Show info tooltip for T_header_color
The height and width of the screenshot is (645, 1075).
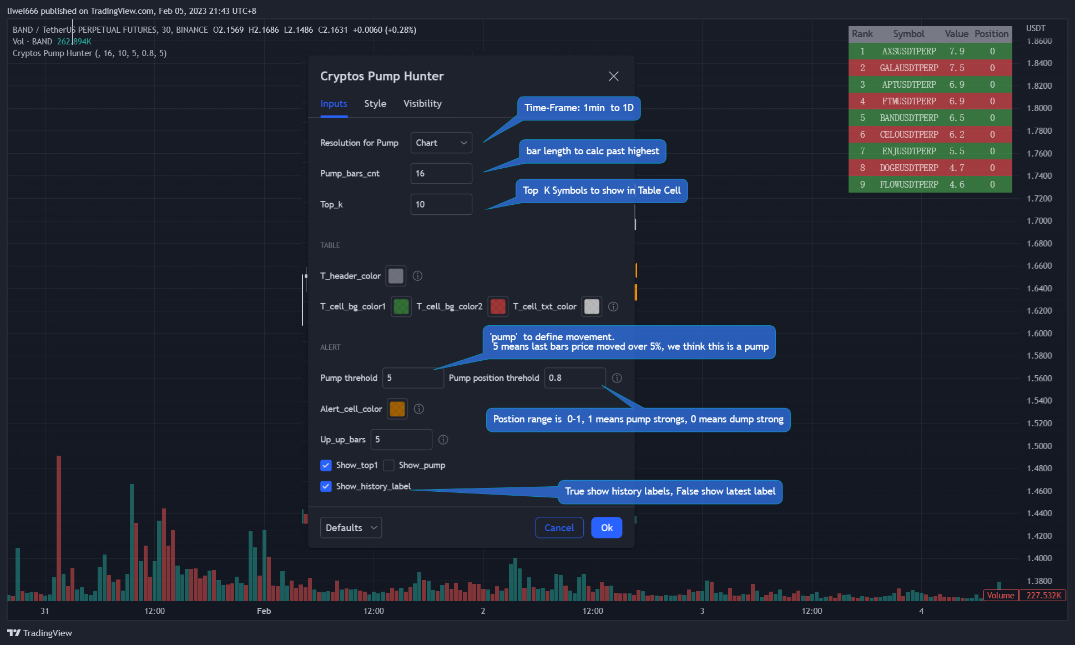coord(418,276)
